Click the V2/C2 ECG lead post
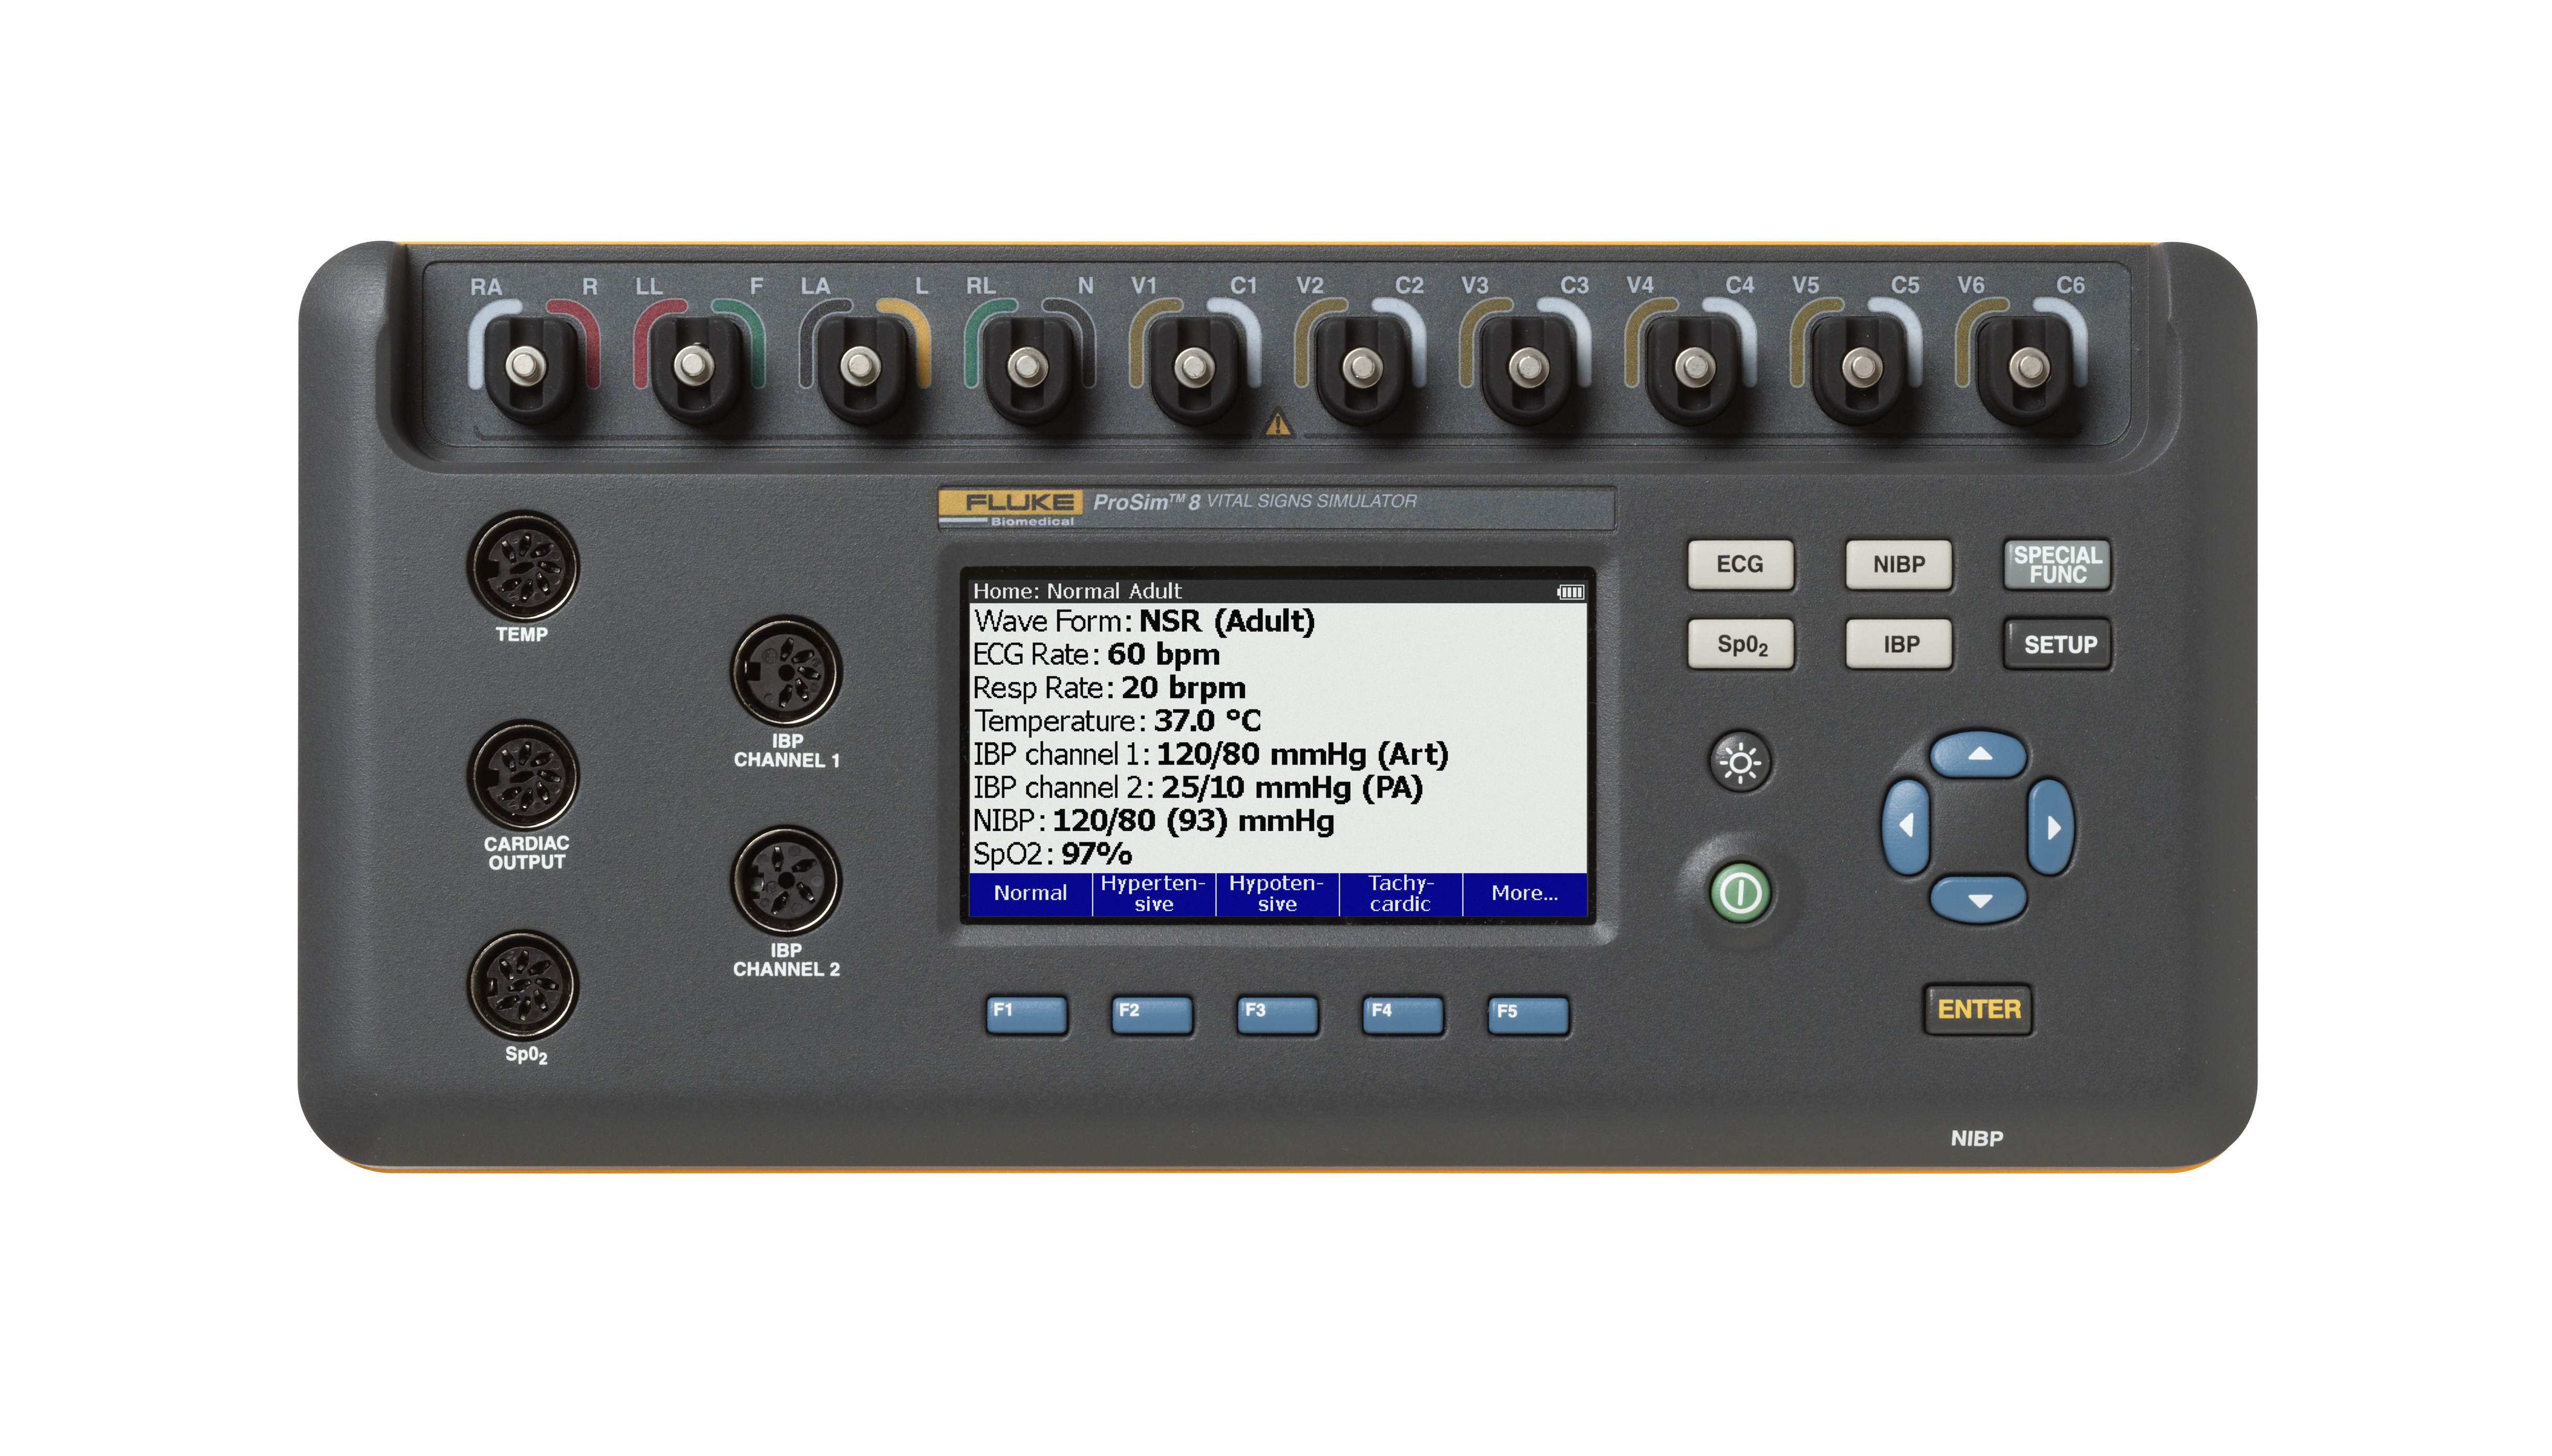The width and height of the screenshot is (2552, 1456). 1361,367
